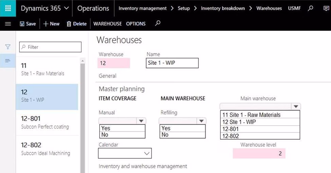The height and width of the screenshot is (173, 331).
Task: Open the Main warehouse dropdown
Action: (296, 106)
